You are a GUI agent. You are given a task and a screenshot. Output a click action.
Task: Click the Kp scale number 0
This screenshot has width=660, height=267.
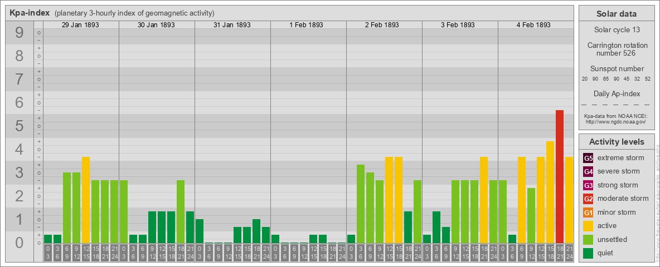pyautogui.click(x=20, y=242)
